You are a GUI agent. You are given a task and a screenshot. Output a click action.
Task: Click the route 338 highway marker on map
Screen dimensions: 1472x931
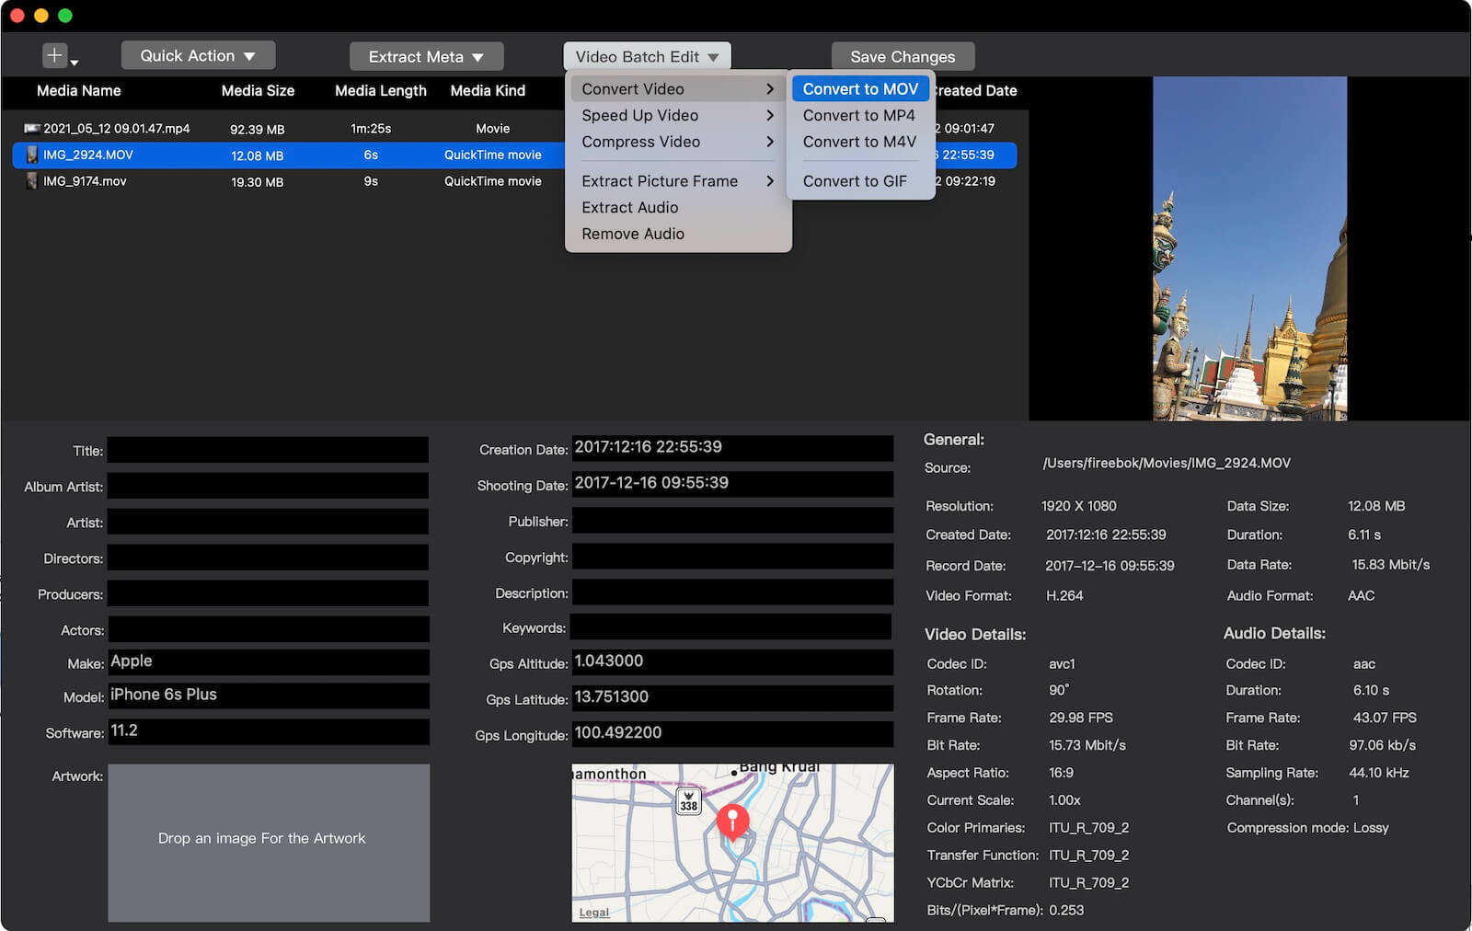click(688, 801)
